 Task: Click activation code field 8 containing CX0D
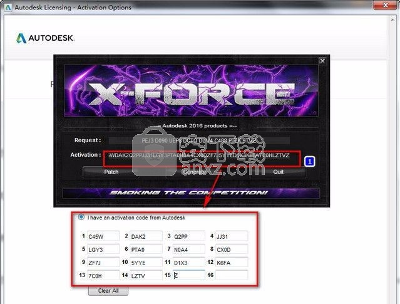tap(232, 249)
